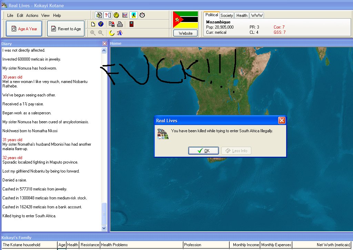This screenshot has height=250, width=353.
Task: Click the 'PR: 3' political rights value
Action: [x=254, y=27]
